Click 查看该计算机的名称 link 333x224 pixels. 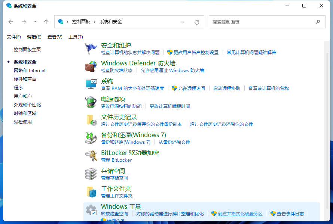(x=269, y=88)
